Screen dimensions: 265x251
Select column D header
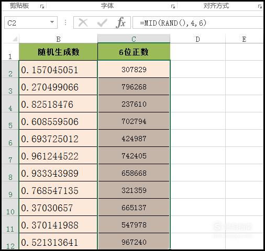198,39
